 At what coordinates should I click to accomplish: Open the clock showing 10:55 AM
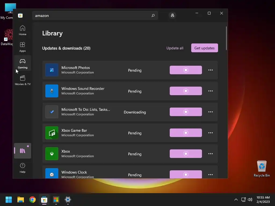[x=263, y=200]
